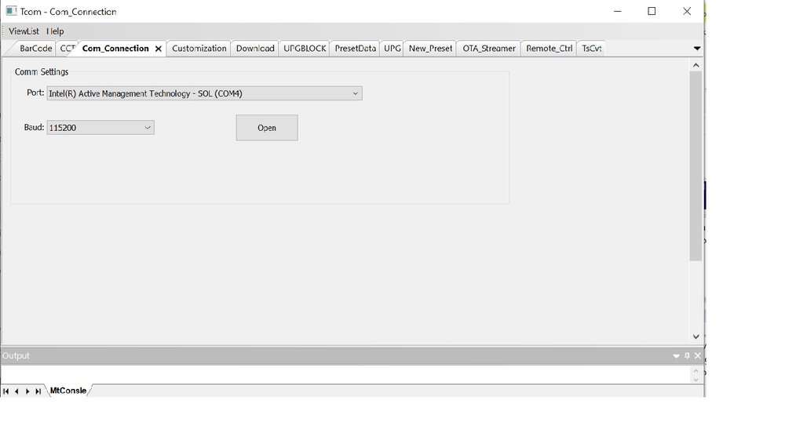
Task: Switch to the Customization tab
Action: (x=199, y=49)
